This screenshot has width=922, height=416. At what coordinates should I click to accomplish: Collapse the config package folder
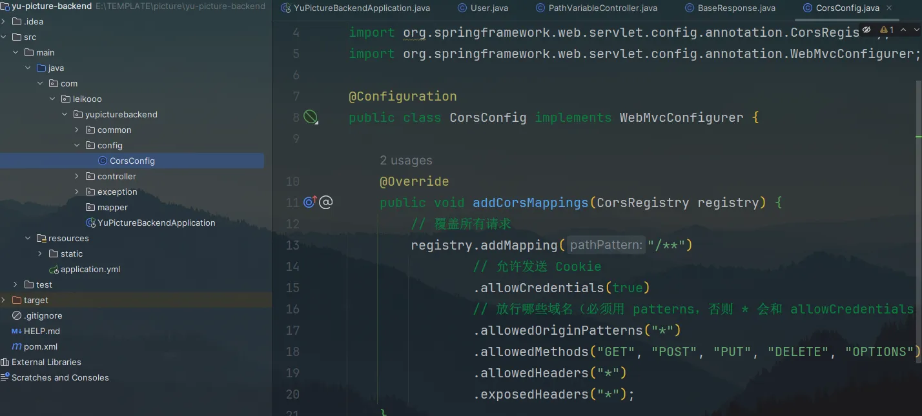[x=77, y=145]
